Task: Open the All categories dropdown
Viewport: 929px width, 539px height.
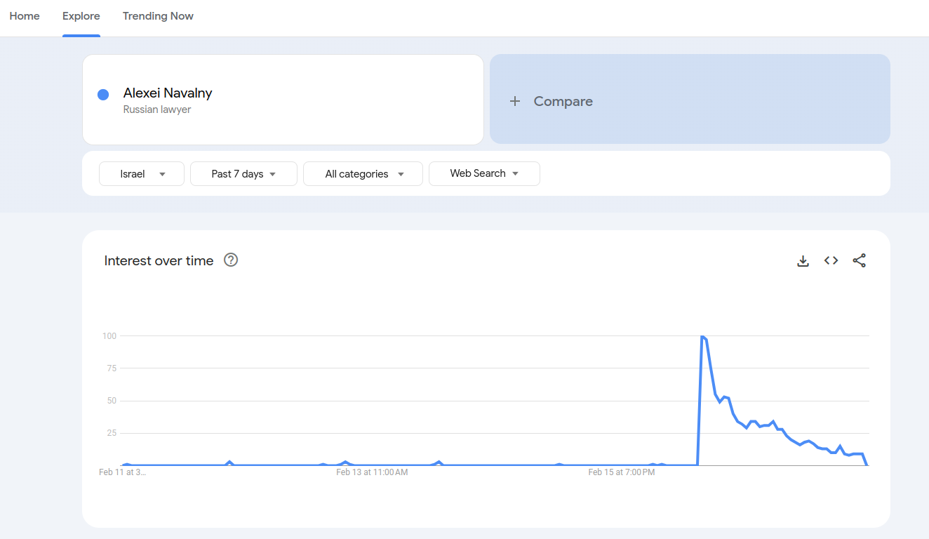Action: pyautogui.click(x=363, y=174)
